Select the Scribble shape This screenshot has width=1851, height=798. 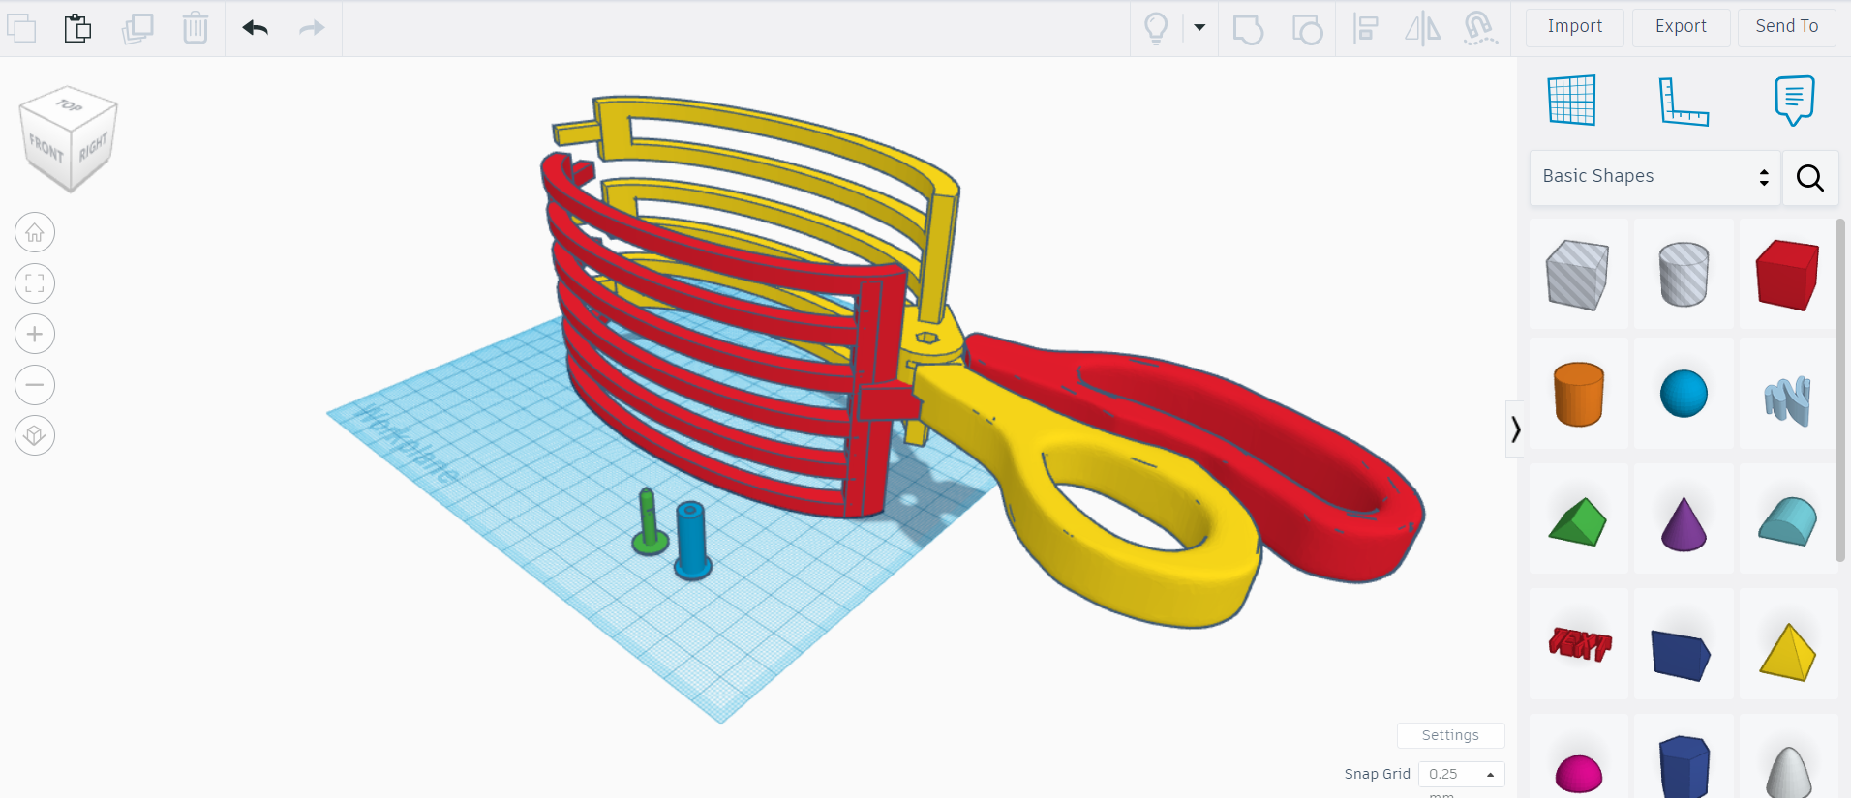[1787, 399]
